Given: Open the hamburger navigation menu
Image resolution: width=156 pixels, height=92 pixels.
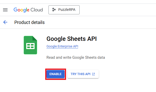Looking at the screenshot, I should coord(5,10).
